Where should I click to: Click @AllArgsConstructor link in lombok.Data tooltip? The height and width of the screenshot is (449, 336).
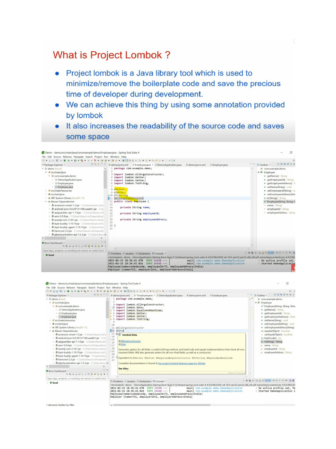(x=129, y=341)
